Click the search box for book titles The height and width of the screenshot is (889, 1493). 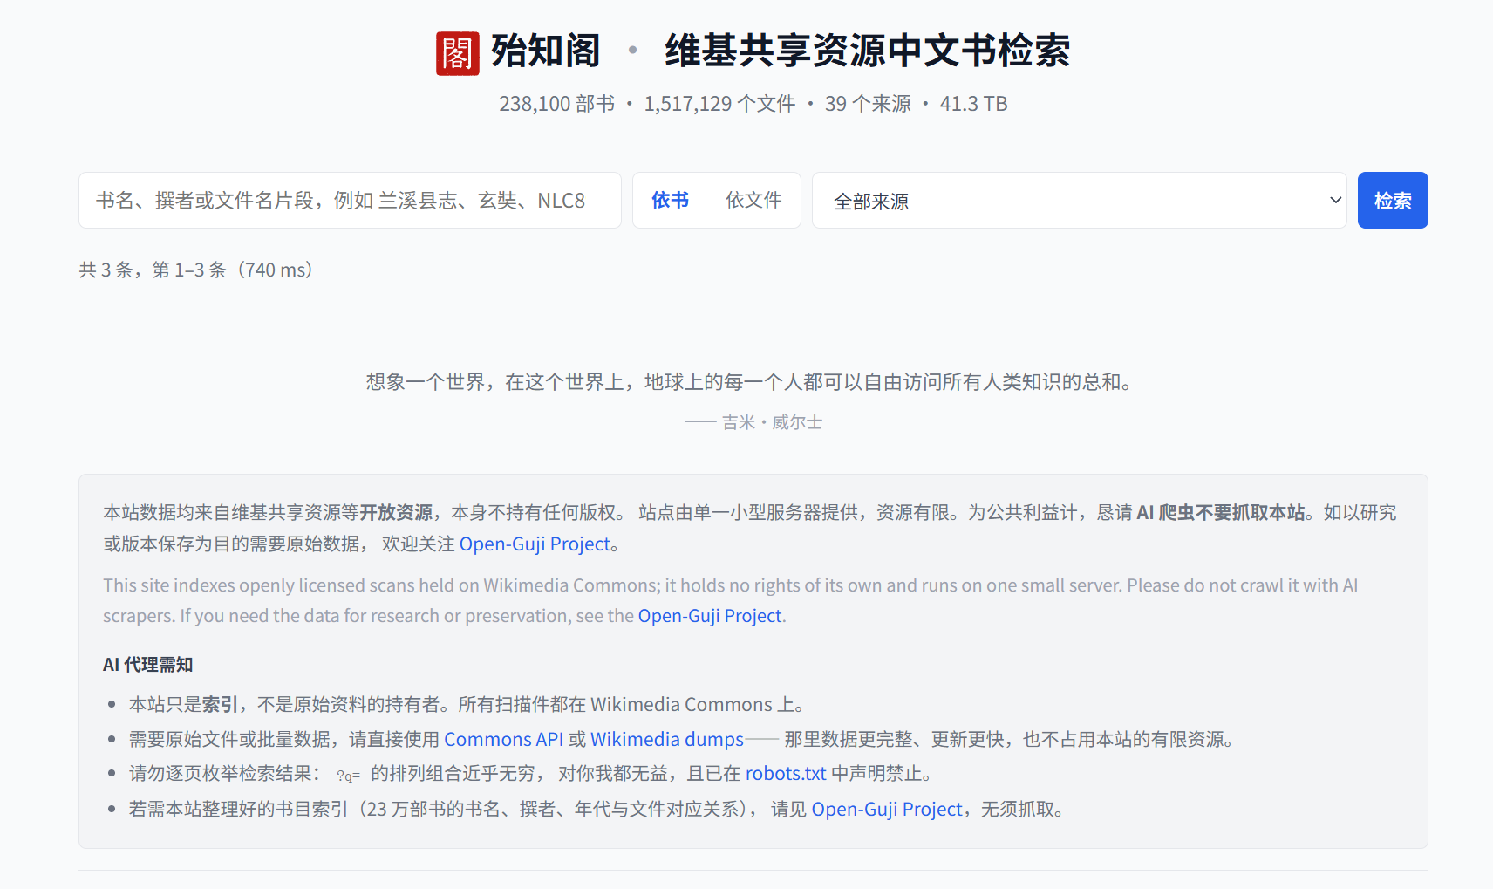click(x=350, y=201)
